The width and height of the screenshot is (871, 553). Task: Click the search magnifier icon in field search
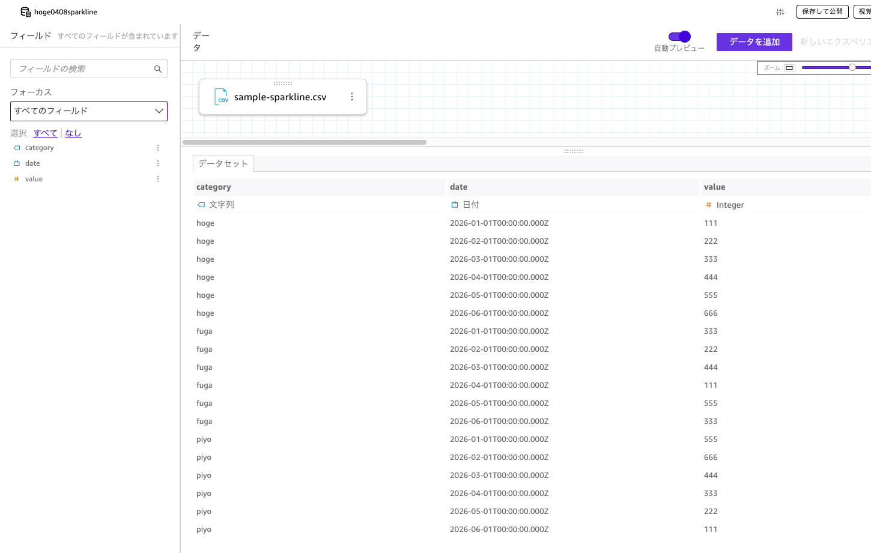158,69
